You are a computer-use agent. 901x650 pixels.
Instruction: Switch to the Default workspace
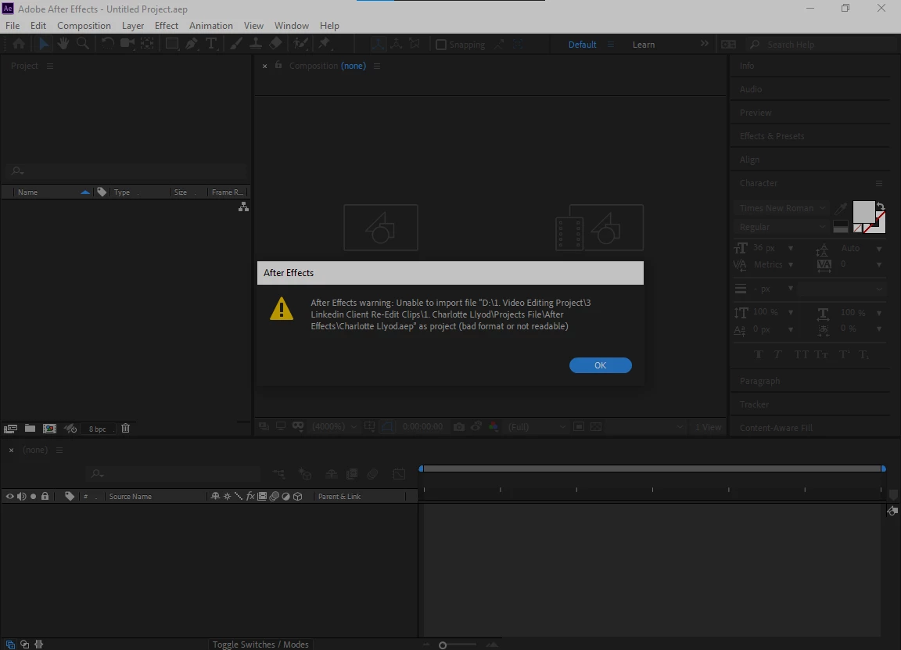click(582, 45)
